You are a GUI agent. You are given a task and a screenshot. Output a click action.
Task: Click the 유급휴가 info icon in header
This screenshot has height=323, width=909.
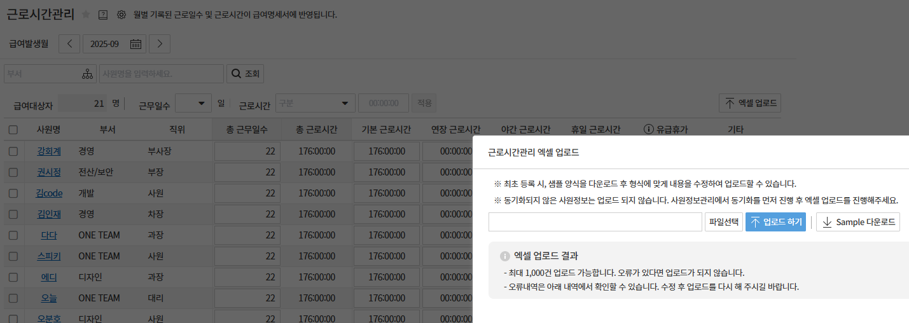coord(649,130)
